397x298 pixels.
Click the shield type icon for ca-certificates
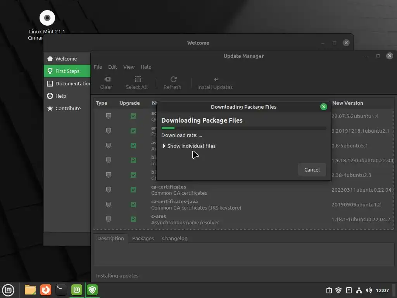point(109,190)
